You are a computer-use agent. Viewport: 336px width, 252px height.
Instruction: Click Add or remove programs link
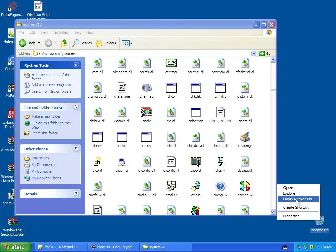[51, 85]
